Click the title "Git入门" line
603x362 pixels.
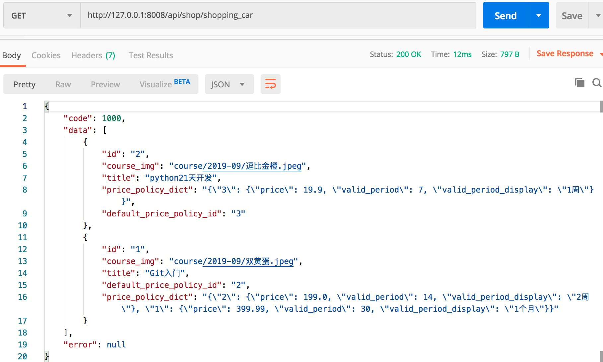tap(146, 273)
